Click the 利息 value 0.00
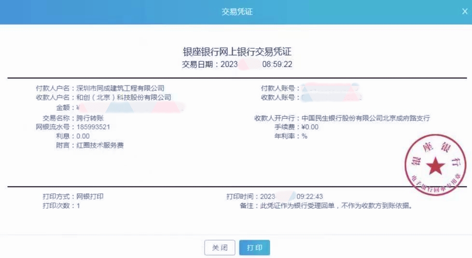 pyautogui.click(x=83, y=136)
